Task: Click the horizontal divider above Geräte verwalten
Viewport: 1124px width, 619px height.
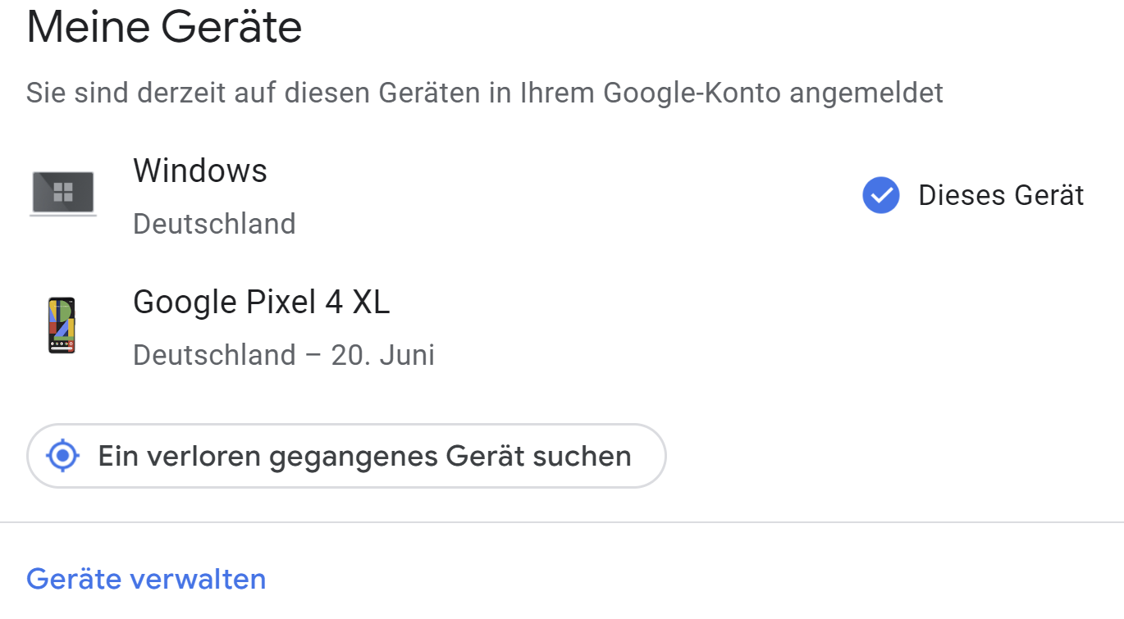Action: coord(562,522)
